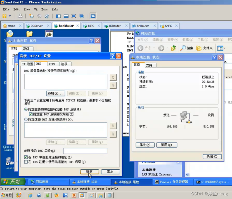
Task: Click the PowerPoint icon in host taskbar
Action: point(74,195)
